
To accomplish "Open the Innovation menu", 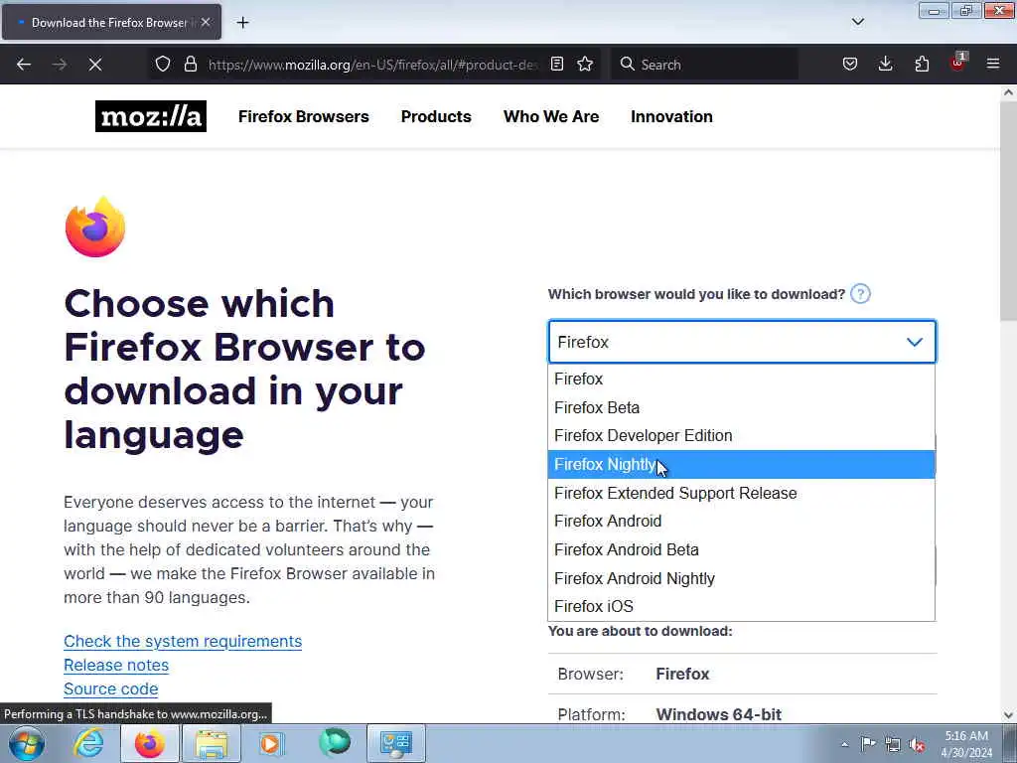I will point(671,117).
